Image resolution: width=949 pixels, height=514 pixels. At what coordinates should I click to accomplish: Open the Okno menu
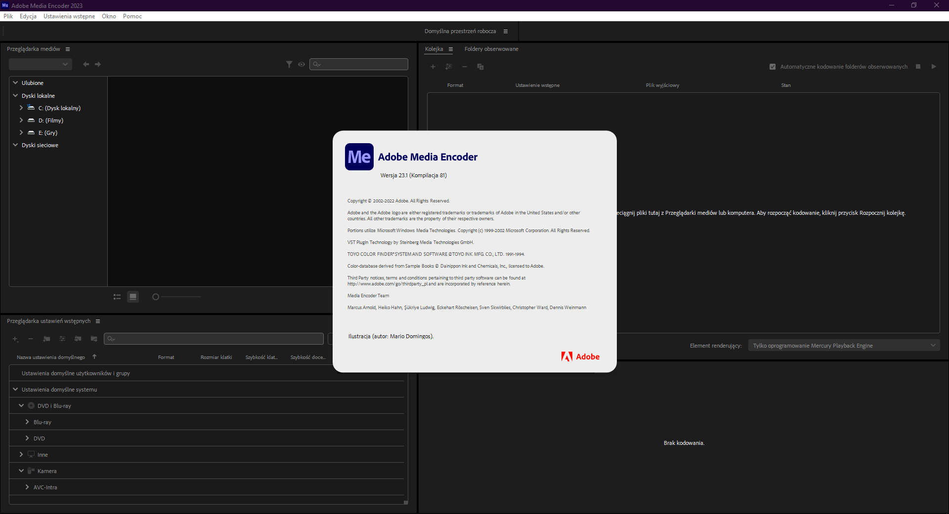[109, 16]
